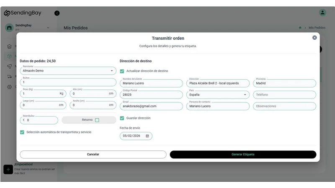The height and width of the screenshot is (188, 335).
Task: Toggle Selección automática de transportista checkbox
Action: pos(22,132)
